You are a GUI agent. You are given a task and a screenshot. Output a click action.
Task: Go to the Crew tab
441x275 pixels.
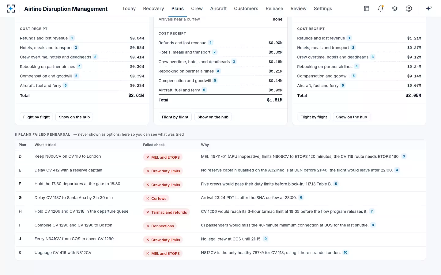click(x=197, y=9)
